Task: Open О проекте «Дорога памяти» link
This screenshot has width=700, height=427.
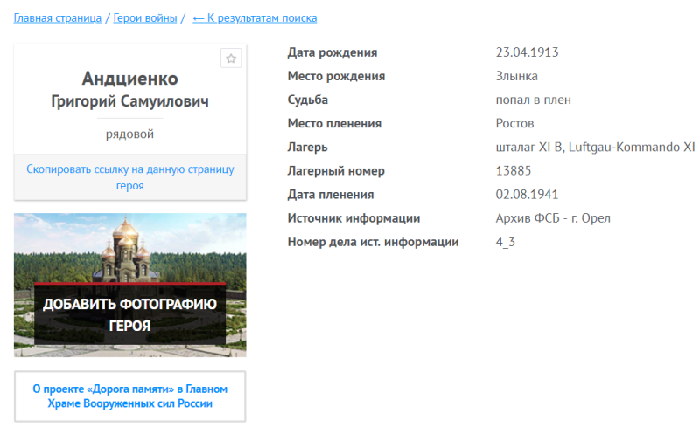Action: point(129,396)
